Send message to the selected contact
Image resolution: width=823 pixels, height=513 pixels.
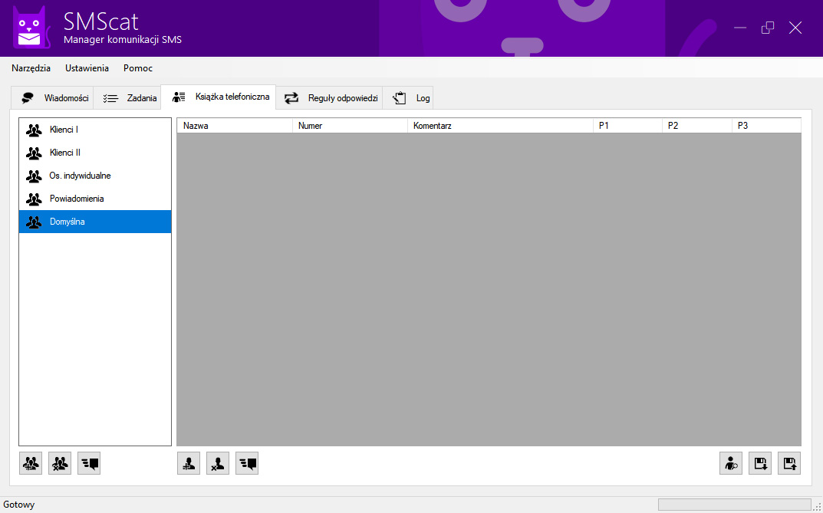247,463
